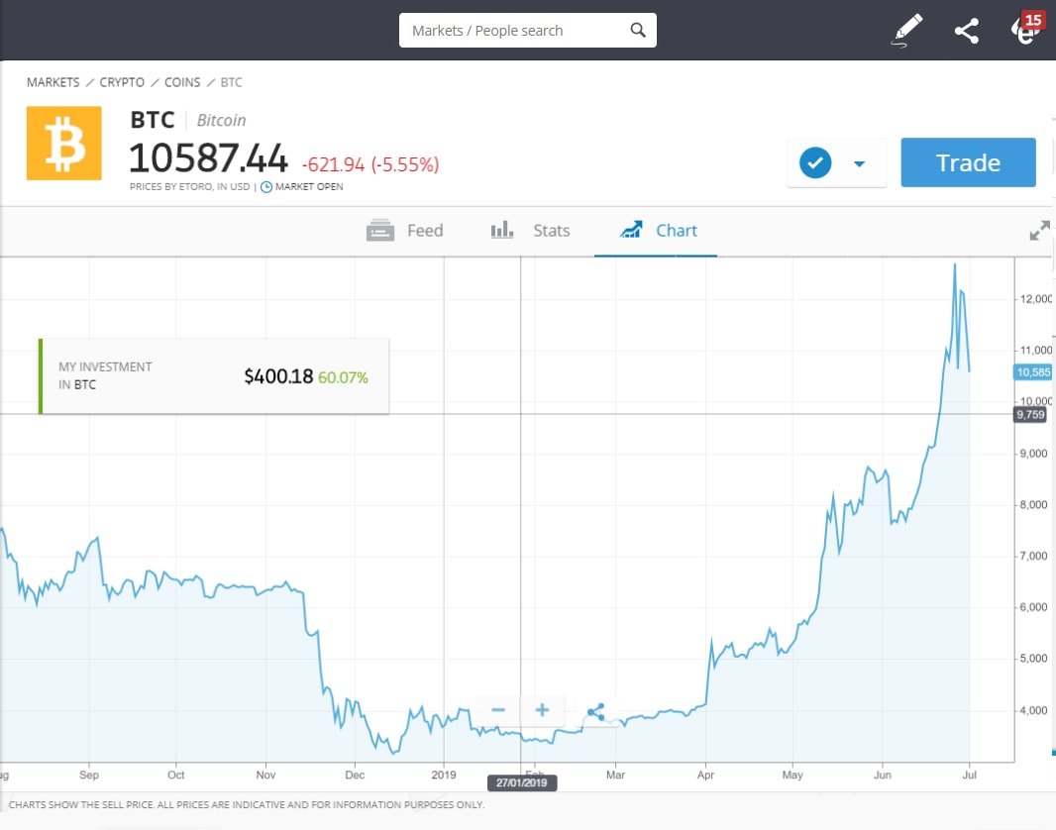The height and width of the screenshot is (830, 1056).
Task: Open the write post pencil icon
Action: (x=906, y=31)
